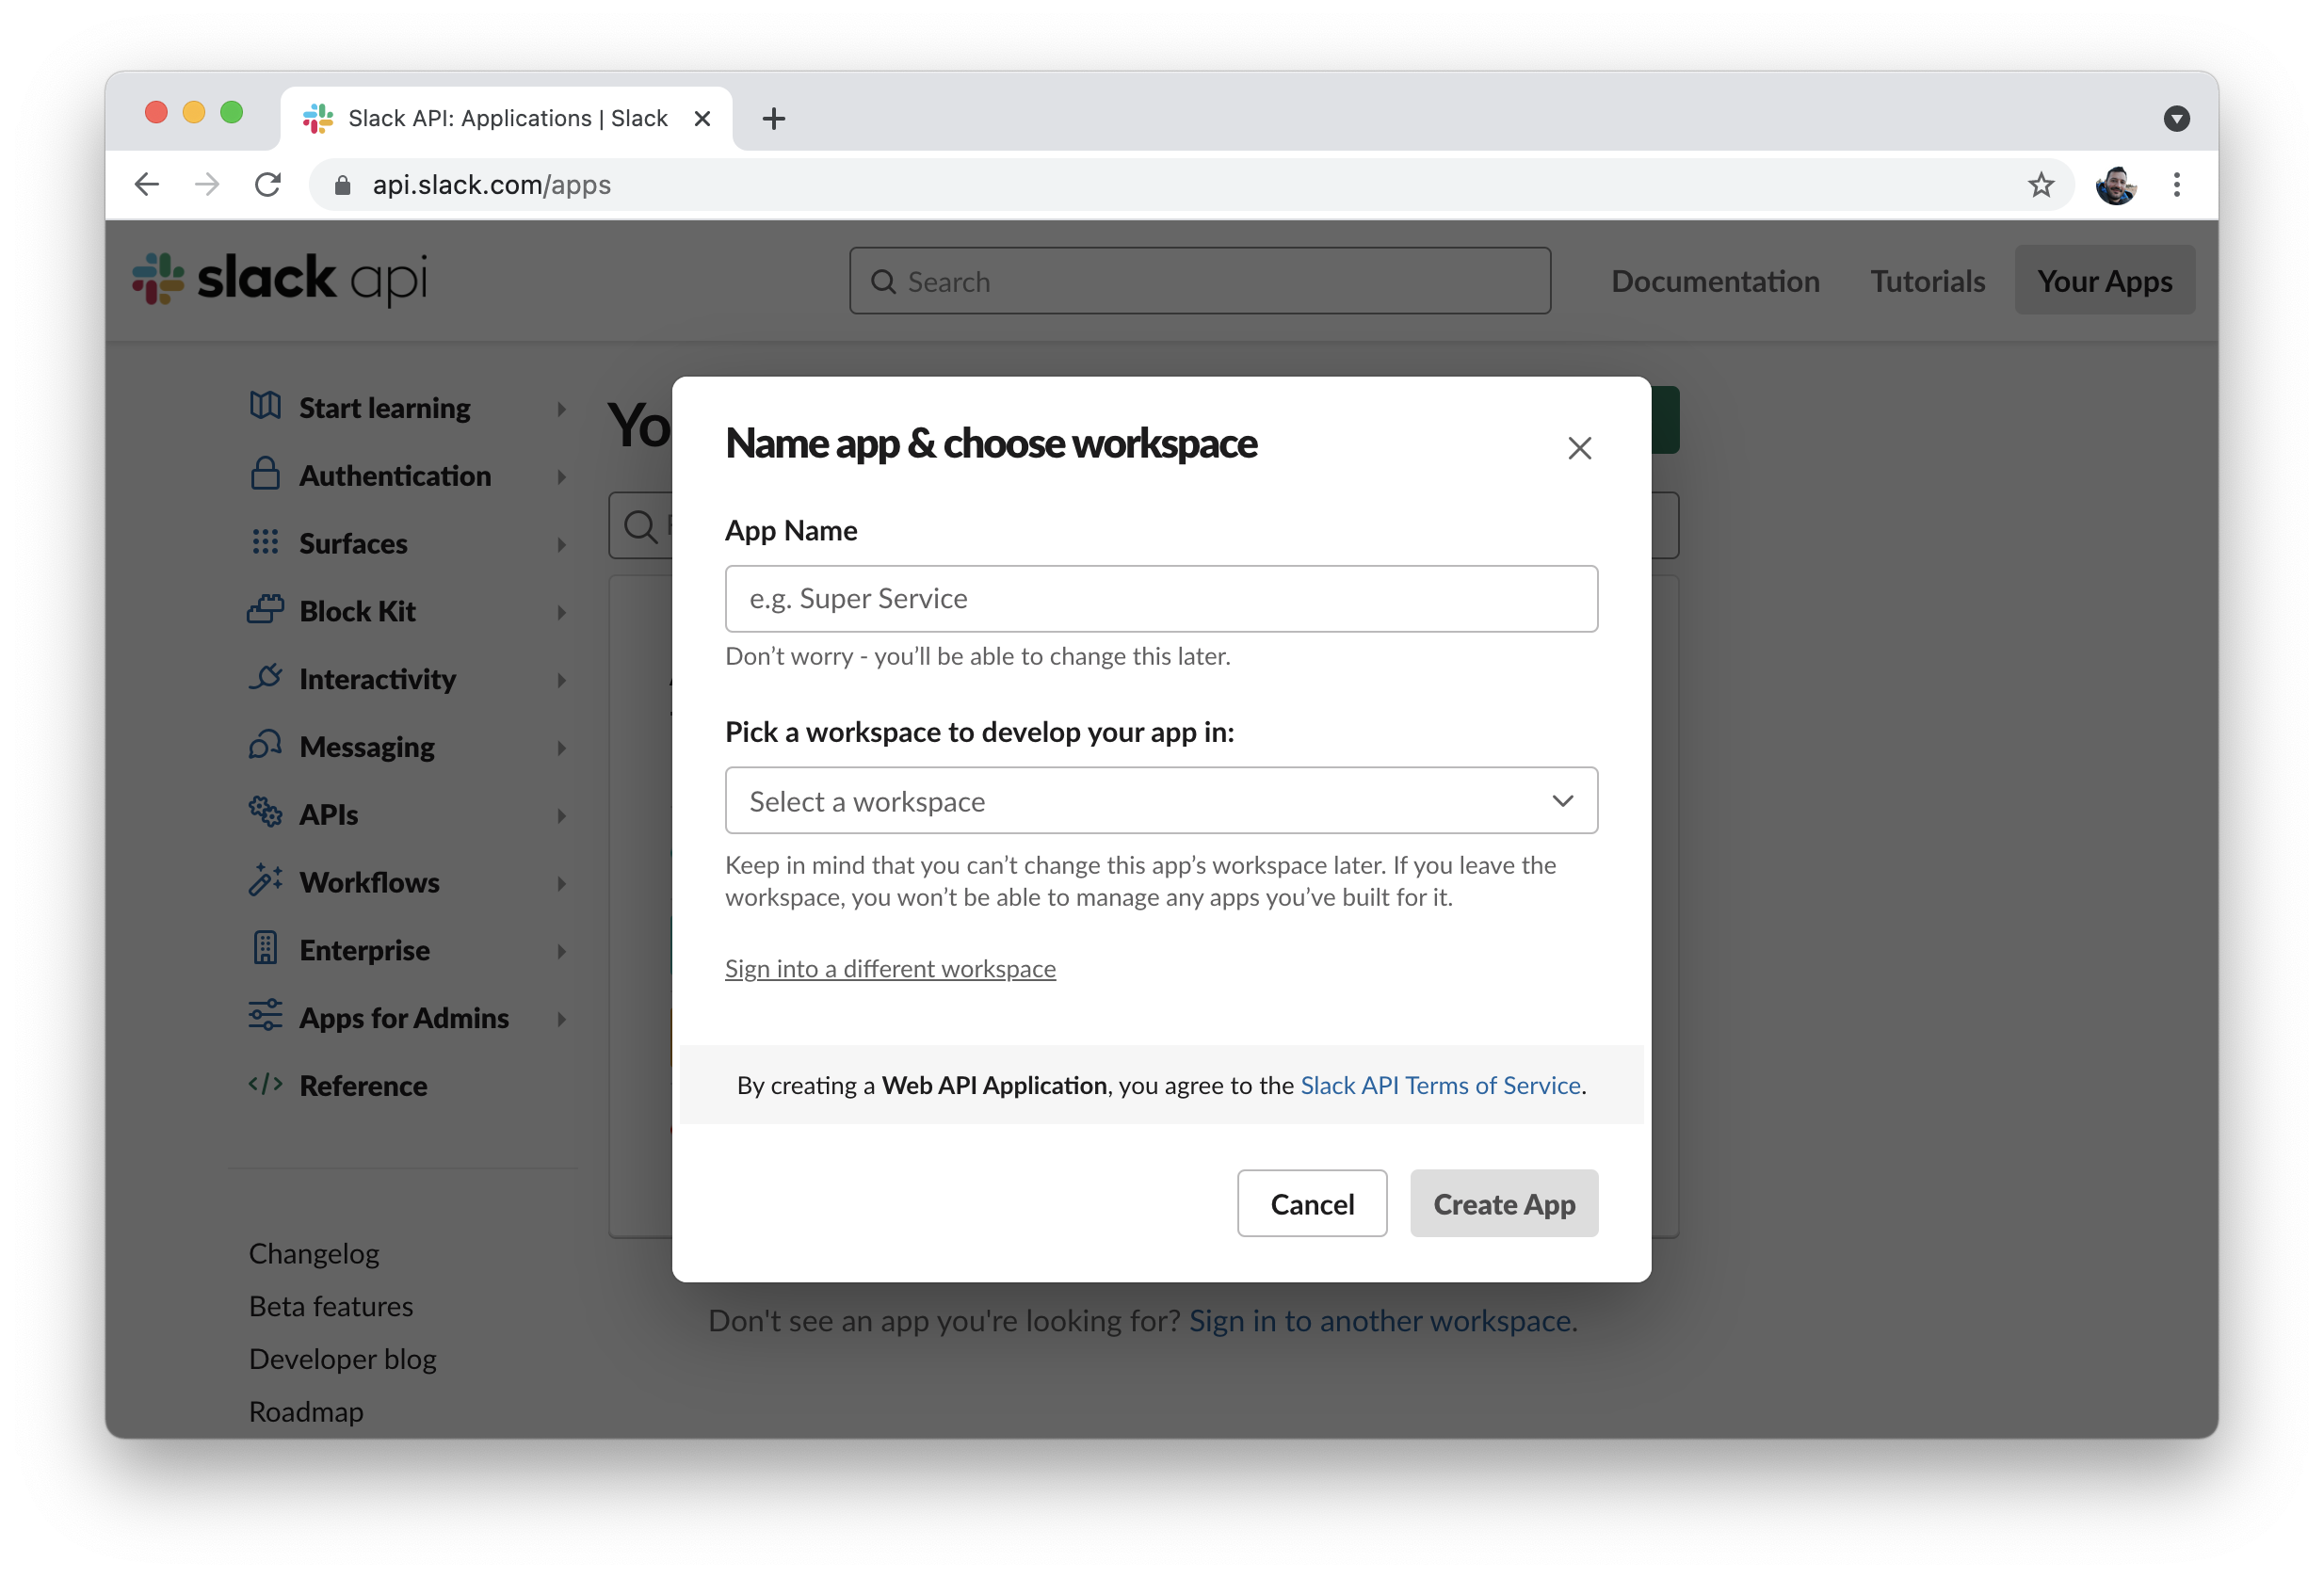
Task: Switch to Your Apps in top navigation
Action: (2105, 281)
